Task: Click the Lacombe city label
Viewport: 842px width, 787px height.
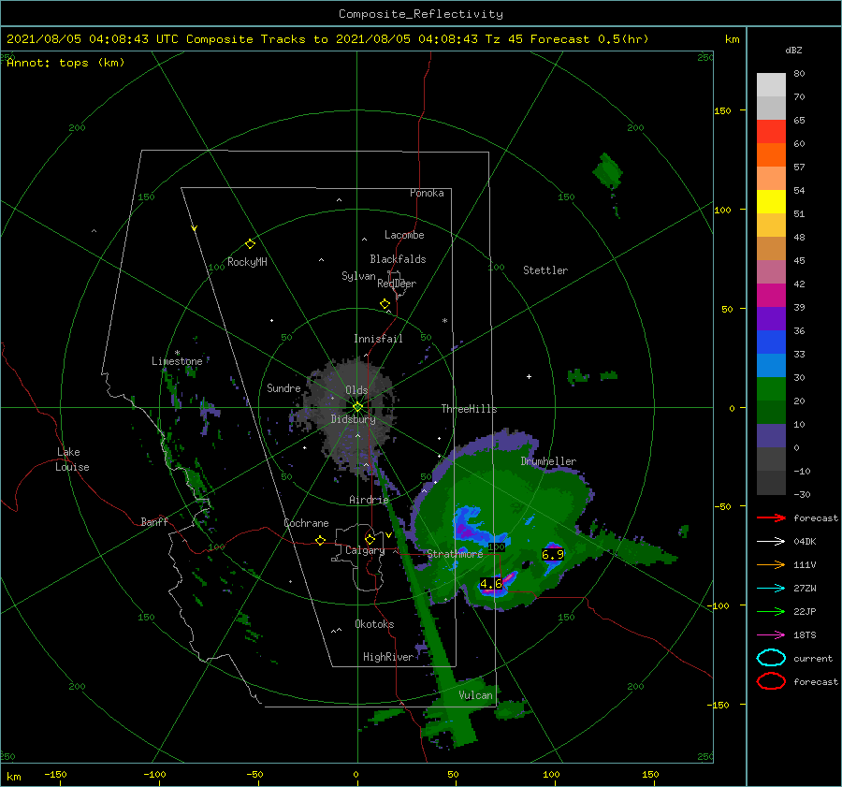Action: click(404, 235)
